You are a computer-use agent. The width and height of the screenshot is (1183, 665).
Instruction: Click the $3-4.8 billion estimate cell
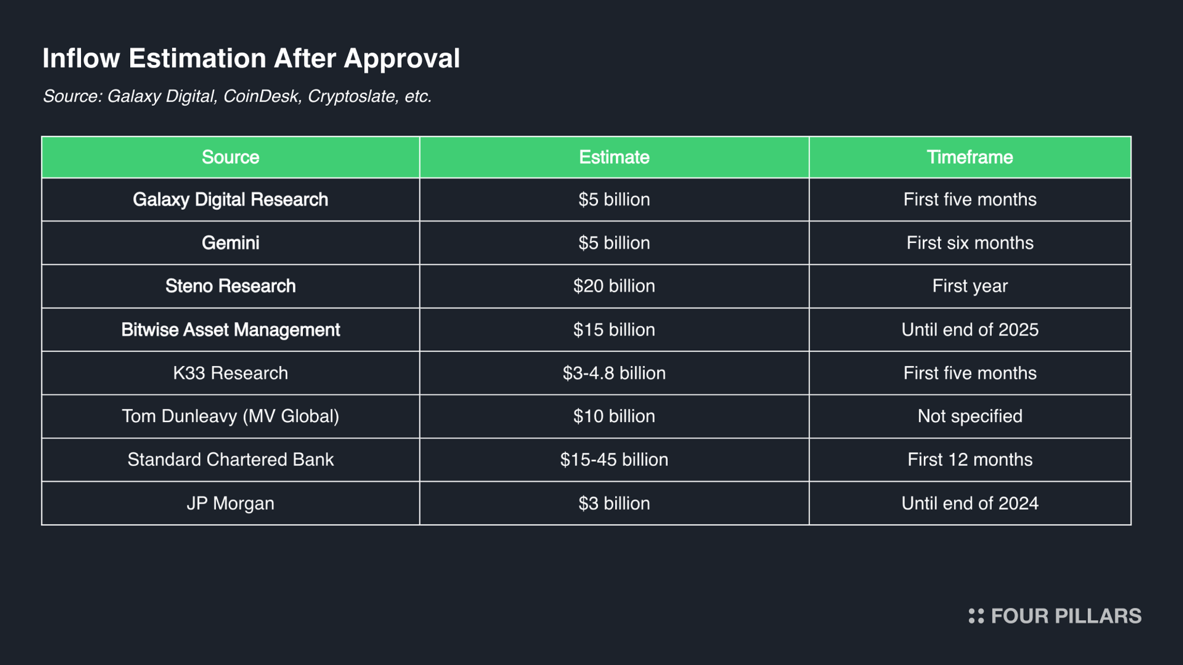pos(614,373)
